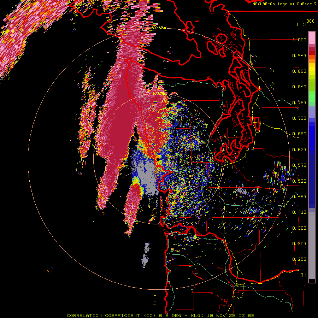Click the 0.307 color scale label

[x=299, y=243]
